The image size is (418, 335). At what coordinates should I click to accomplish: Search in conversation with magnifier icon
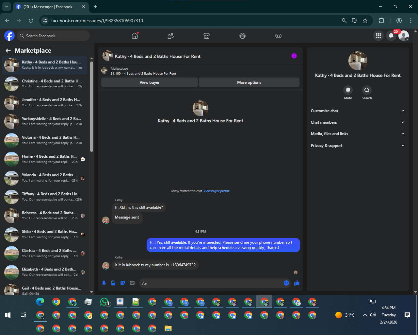(x=367, y=90)
